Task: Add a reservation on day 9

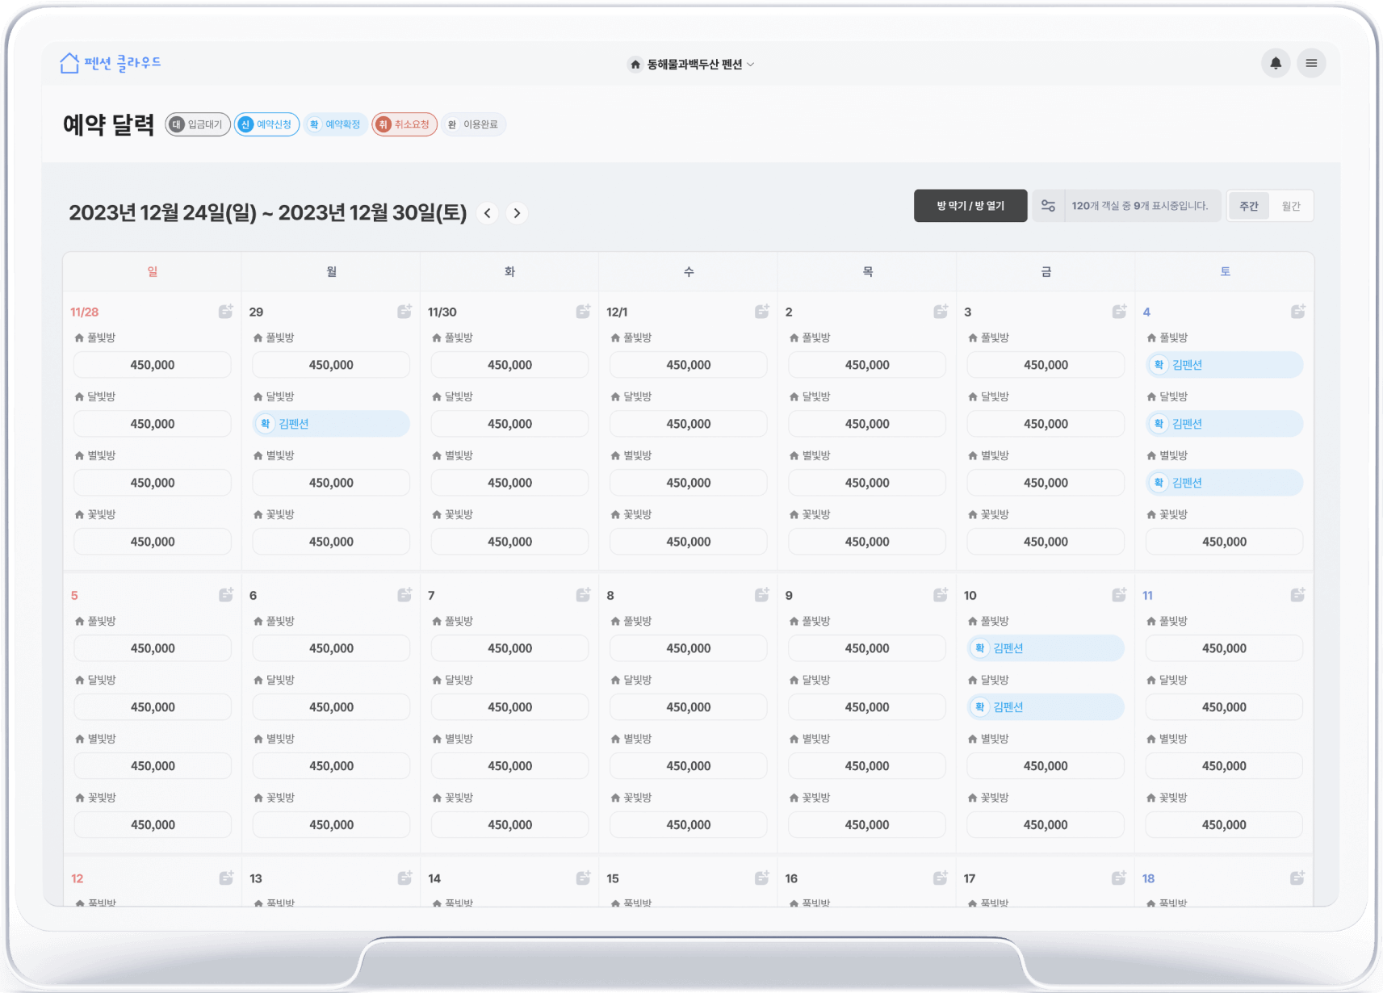Action: tap(941, 595)
